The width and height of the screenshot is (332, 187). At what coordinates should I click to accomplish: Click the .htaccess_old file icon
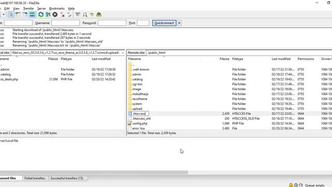(130, 118)
